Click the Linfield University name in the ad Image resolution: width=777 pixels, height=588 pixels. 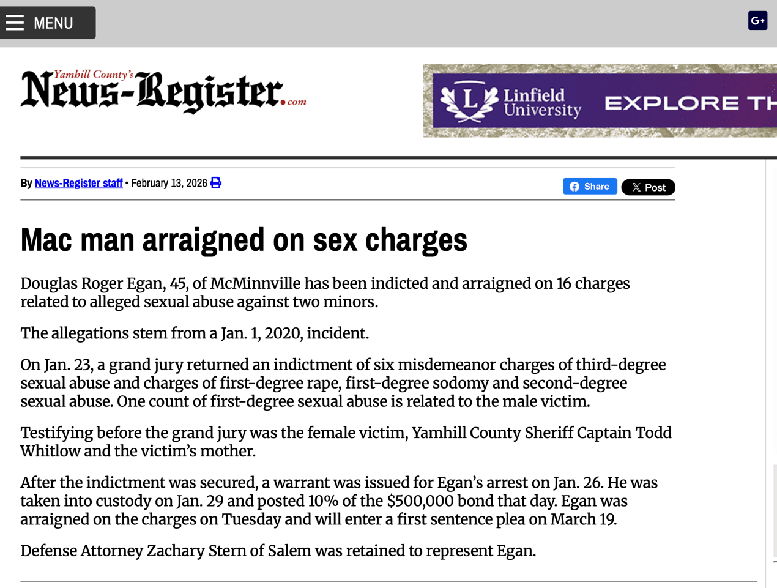[541, 103]
